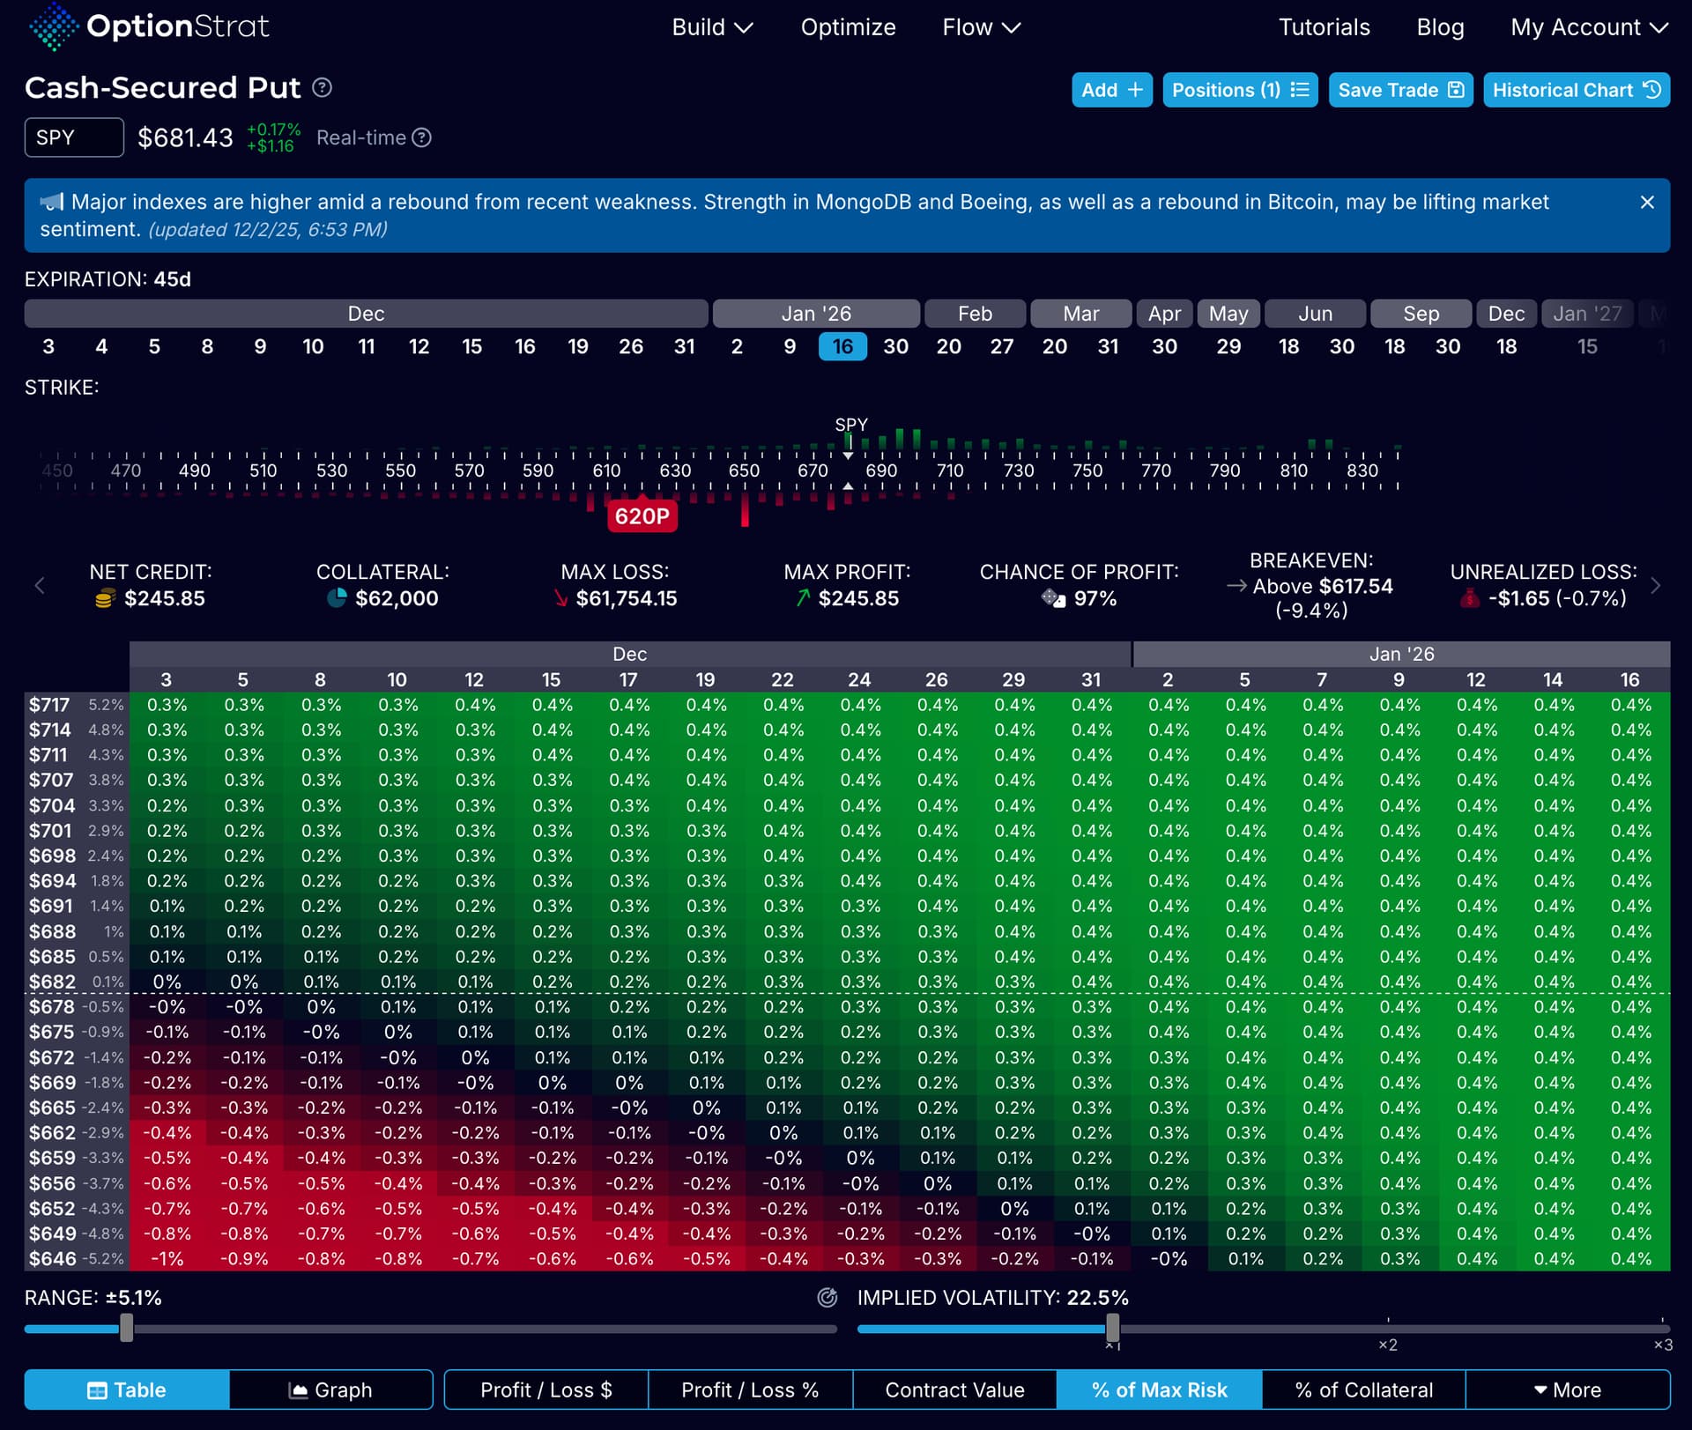The height and width of the screenshot is (1430, 1692).
Task: Click the OptionStrat logo icon
Action: [53, 26]
